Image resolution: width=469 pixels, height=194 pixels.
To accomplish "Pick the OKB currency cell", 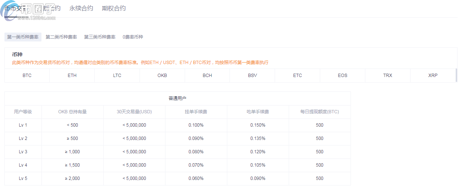I will (162, 76).
